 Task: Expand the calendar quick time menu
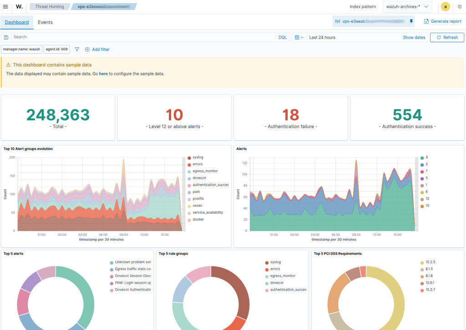click(x=299, y=37)
